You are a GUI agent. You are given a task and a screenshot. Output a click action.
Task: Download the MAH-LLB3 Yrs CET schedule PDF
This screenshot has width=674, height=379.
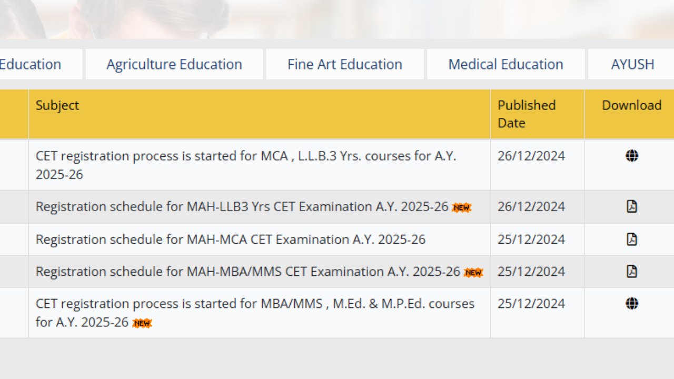632,207
